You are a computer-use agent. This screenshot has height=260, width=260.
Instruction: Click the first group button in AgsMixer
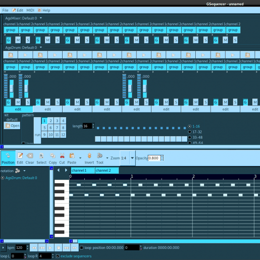coord(11,30)
